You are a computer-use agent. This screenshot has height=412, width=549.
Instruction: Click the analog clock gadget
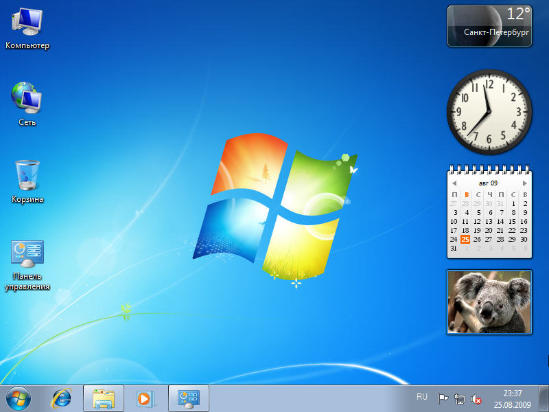coord(489,112)
